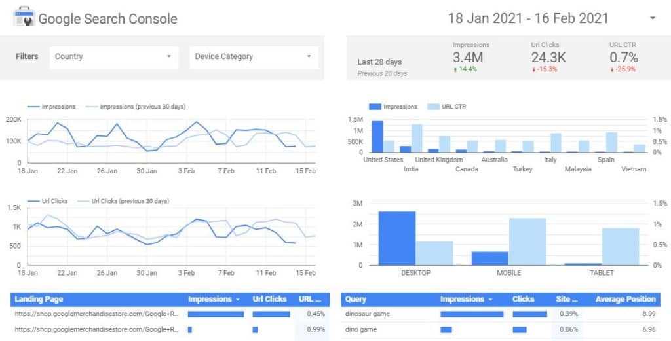The image size is (671, 341).
Task: Toggle Impressions (previous 30 days) legend entry
Action: click(x=136, y=107)
